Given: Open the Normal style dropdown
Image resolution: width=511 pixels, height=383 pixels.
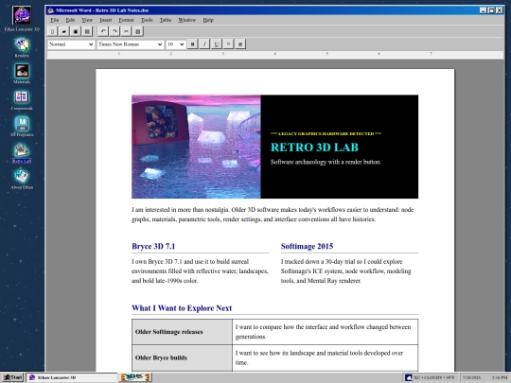Looking at the screenshot, I should coord(71,44).
